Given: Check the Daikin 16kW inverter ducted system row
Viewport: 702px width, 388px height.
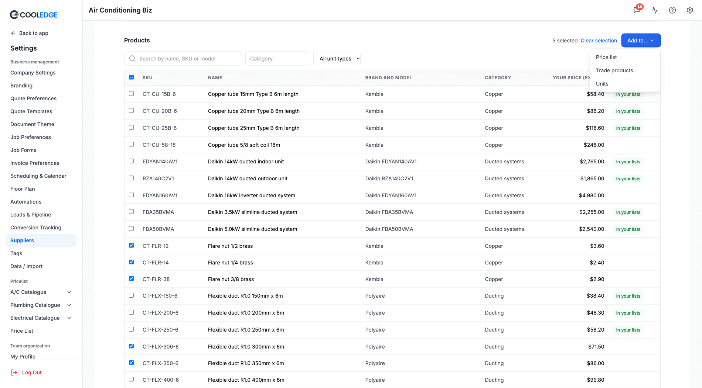Looking at the screenshot, I should [131, 195].
